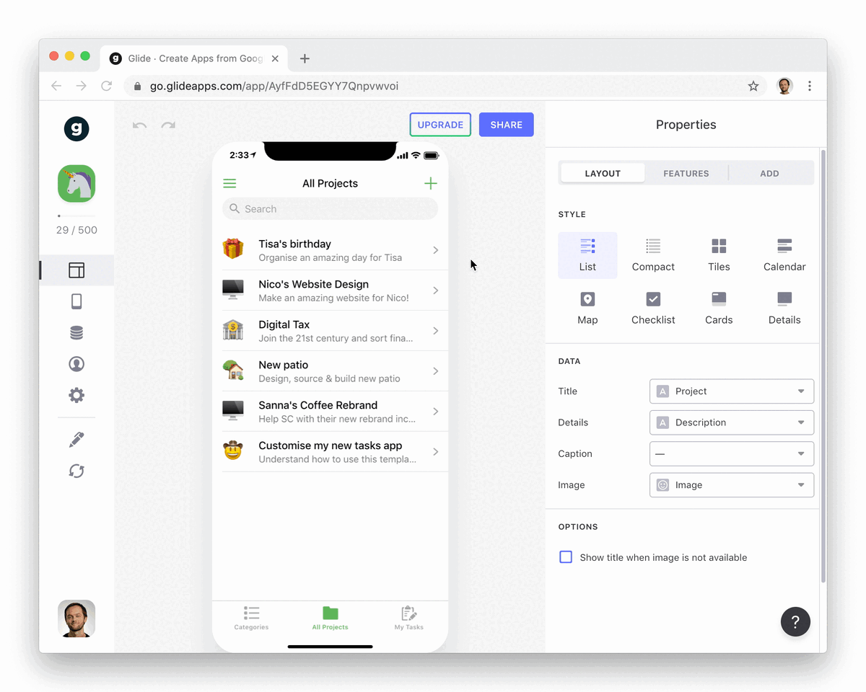The height and width of the screenshot is (692, 866).
Task: Open the Image column dropdown
Action: coord(732,485)
